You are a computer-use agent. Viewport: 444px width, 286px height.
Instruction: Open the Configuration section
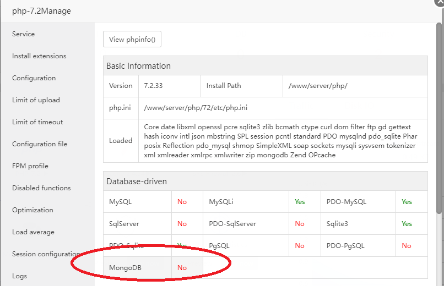click(34, 78)
